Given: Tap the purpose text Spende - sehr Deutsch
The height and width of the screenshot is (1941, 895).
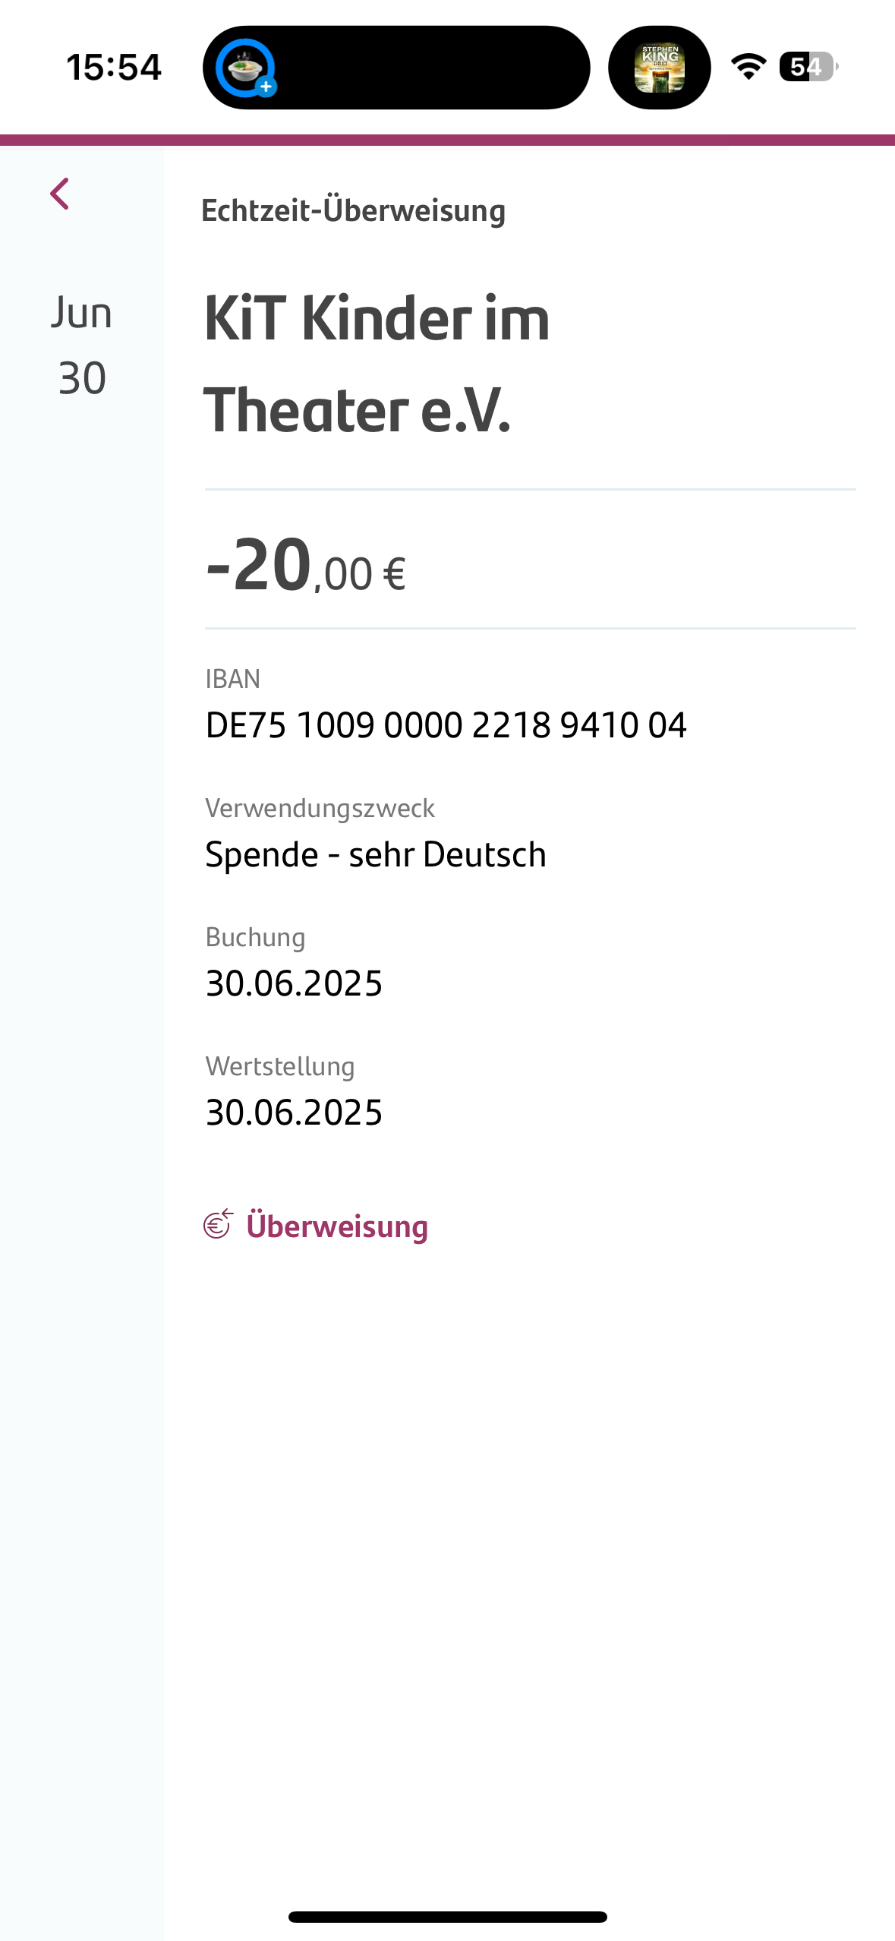Looking at the screenshot, I should (x=376, y=854).
